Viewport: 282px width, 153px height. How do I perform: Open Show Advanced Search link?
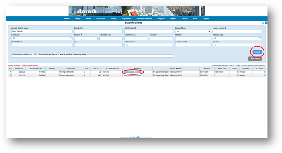click(x=22, y=54)
